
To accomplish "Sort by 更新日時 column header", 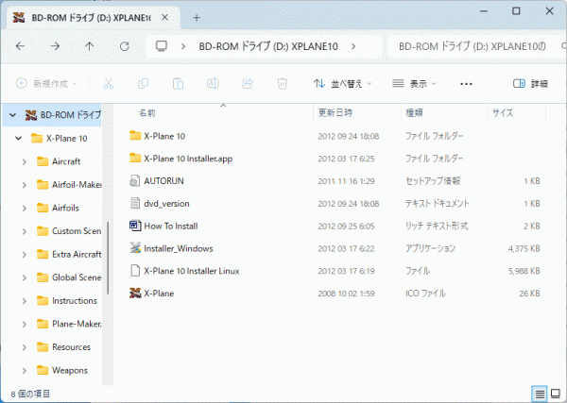I will (335, 112).
